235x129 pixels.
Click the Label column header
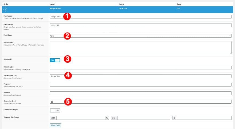pos(52,4)
